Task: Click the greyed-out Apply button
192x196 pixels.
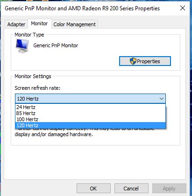Action: click(x=169, y=189)
